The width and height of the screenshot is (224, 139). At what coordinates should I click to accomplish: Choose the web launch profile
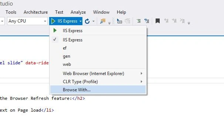[98, 64]
